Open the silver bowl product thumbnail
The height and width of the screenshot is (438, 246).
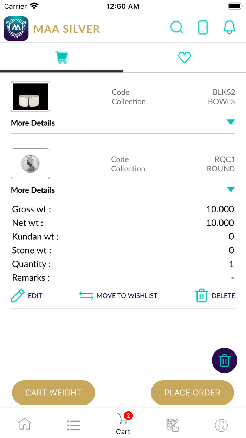click(30, 96)
